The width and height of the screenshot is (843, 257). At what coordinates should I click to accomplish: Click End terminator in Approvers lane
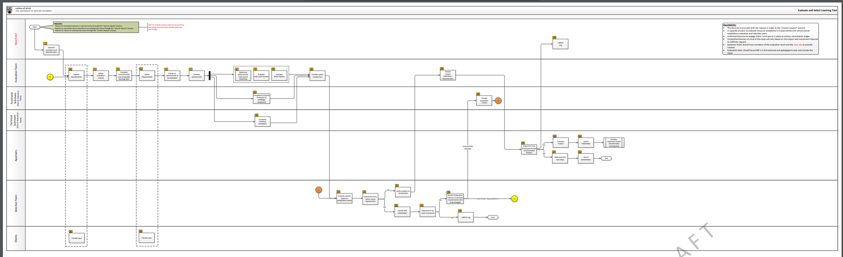(606, 158)
